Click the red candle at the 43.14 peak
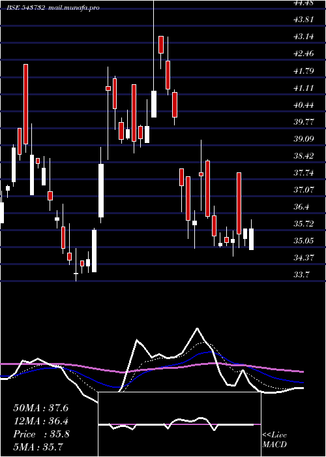 point(161,44)
